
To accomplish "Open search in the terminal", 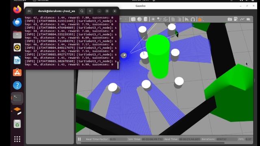I will point(82,11).
